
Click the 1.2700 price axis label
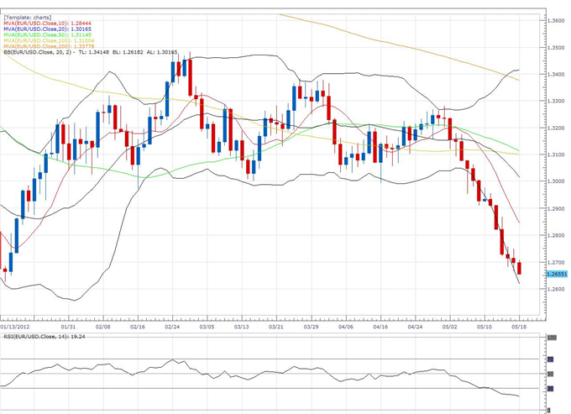click(556, 262)
